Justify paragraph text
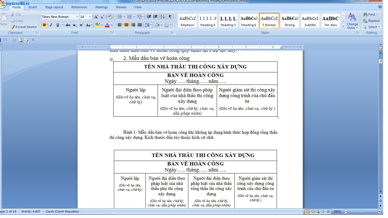Screen dimensions: 388x218 pyautogui.click(x=139, y=25)
